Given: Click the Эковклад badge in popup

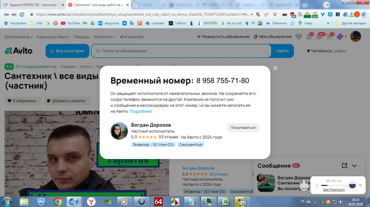Looking at the screenshot, I should coord(153,145).
